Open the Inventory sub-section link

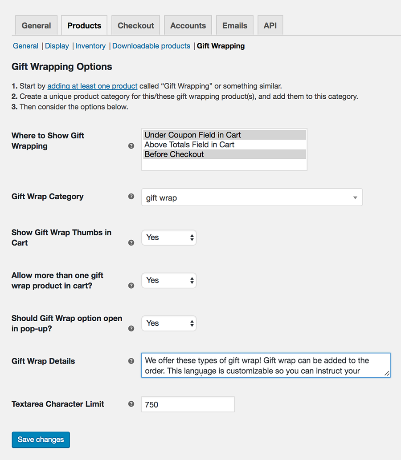pos(90,46)
